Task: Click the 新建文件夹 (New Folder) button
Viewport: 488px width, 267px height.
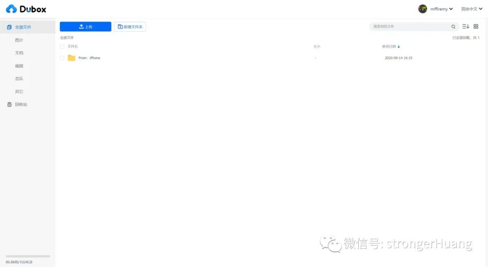Action: (x=130, y=27)
